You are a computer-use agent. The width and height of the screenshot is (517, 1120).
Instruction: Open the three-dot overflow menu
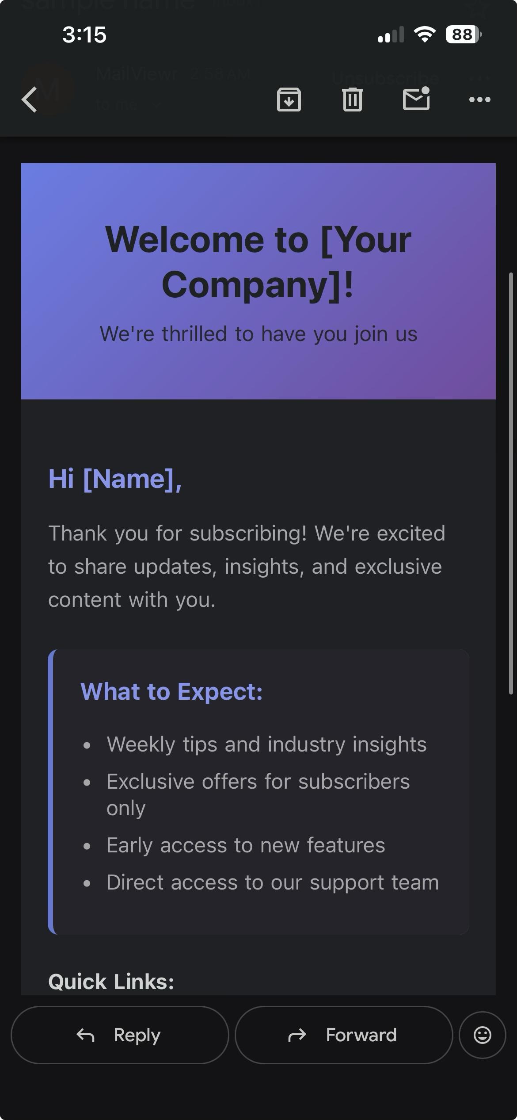[x=479, y=99]
